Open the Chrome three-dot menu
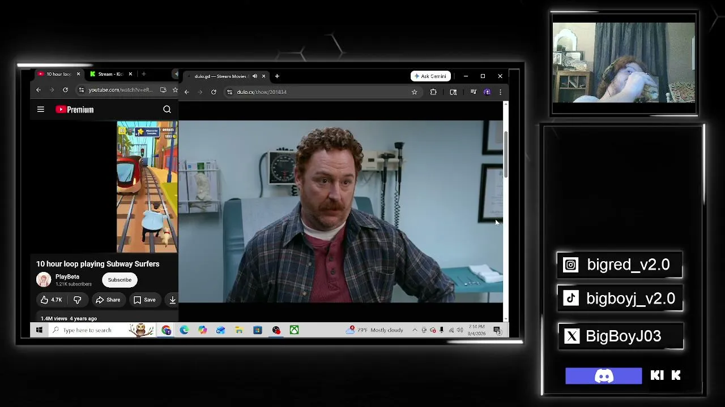The image size is (725, 407). [500, 92]
